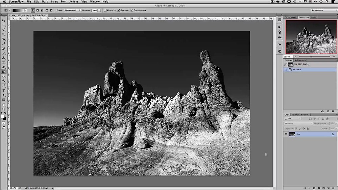
Task: Click the foreground color swatch
Action: click(3, 116)
